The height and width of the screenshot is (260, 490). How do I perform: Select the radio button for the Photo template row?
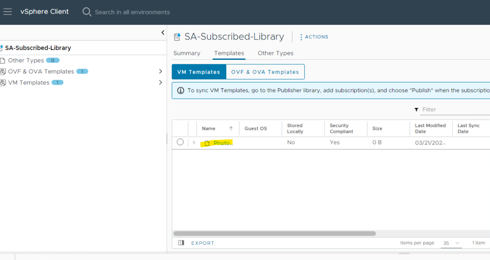click(x=180, y=142)
